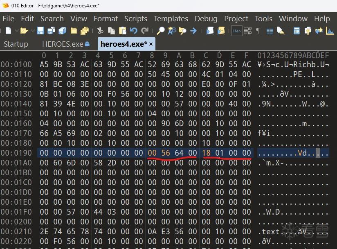Viewport: 337px width, 249px height.
Task: Click the Goto blue arrow icon
Action: coord(193,31)
